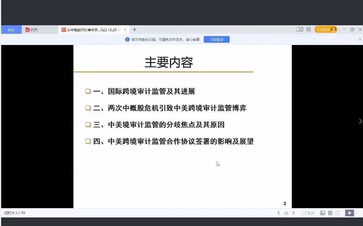
Task: Click the tab side-by-side view icon
Action: 300,29
